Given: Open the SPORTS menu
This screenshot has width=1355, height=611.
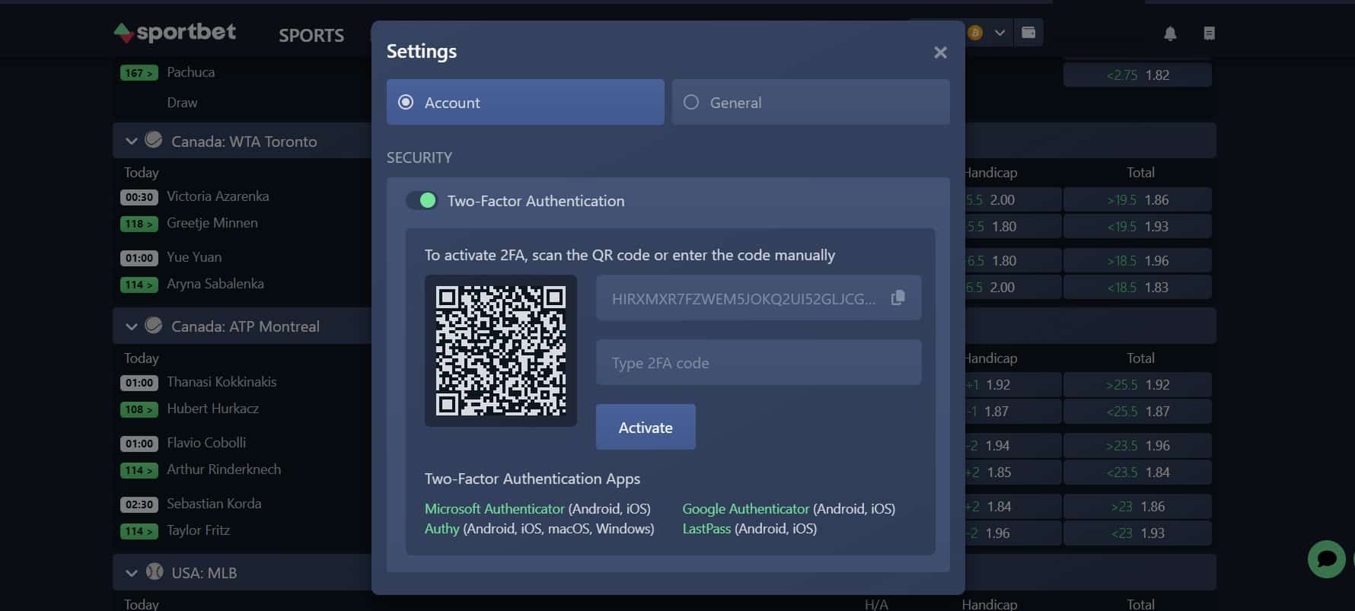Looking at the screenshot, I should click(311, 35).
